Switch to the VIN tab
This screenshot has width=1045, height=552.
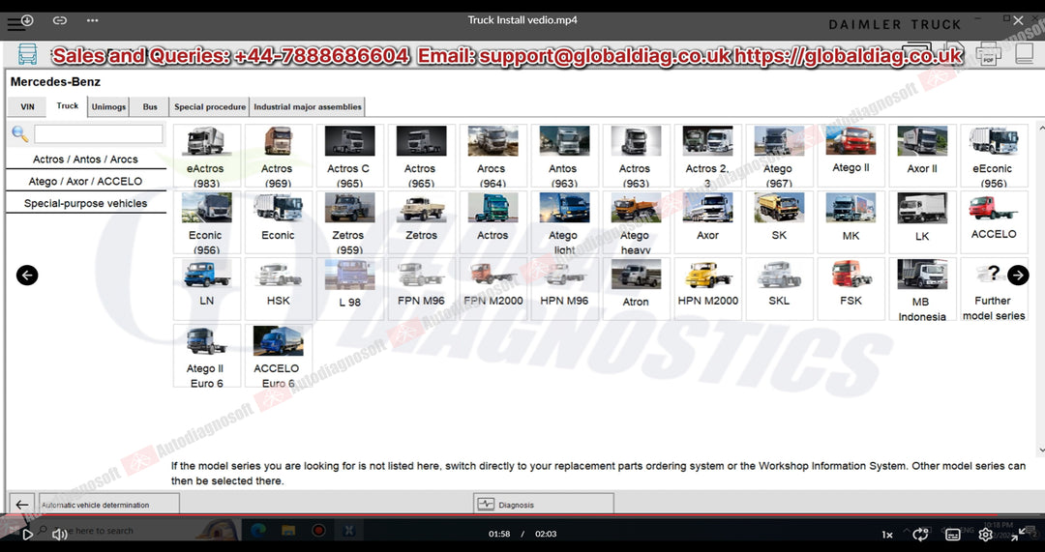[x=27, y=106]
